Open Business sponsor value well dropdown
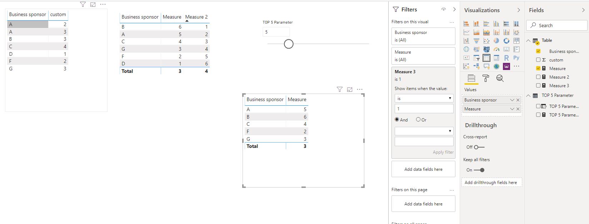The height and width of the screenshot is (224, 589). (x=512, y=100)
